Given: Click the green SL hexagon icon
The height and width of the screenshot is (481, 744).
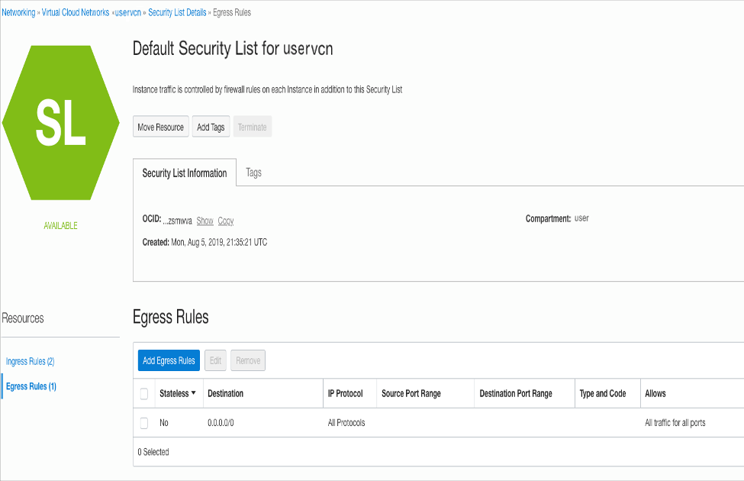Looking at the screenshot, I should 60,123.
